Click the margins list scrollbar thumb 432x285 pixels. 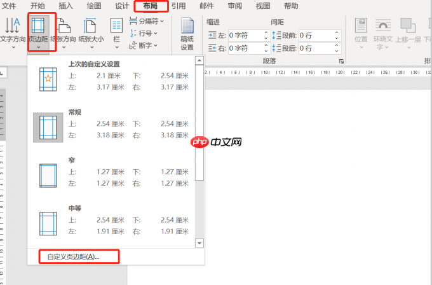point(199,123)
